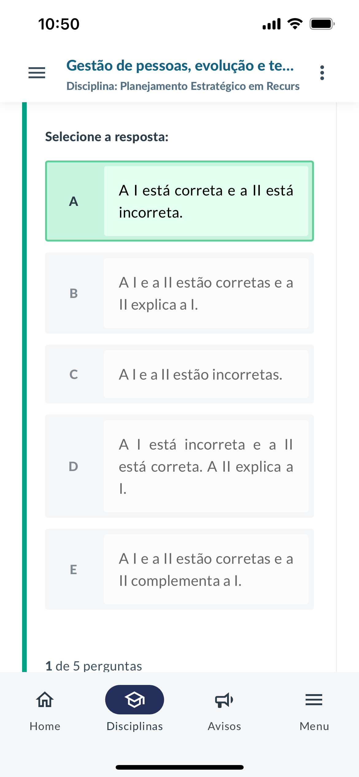Choose answer C: I e II incorretas

(206, 374)
